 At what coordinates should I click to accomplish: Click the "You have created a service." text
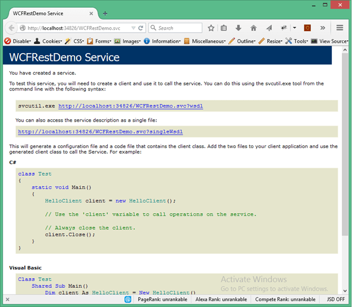[43, 73]
